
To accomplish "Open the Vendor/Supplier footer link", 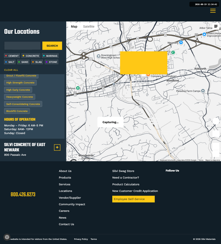I will tap(70, 198).
